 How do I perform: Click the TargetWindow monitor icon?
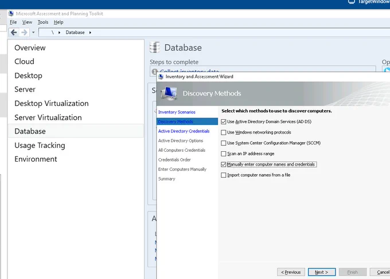pyautogui.click(x=351, y=2)
